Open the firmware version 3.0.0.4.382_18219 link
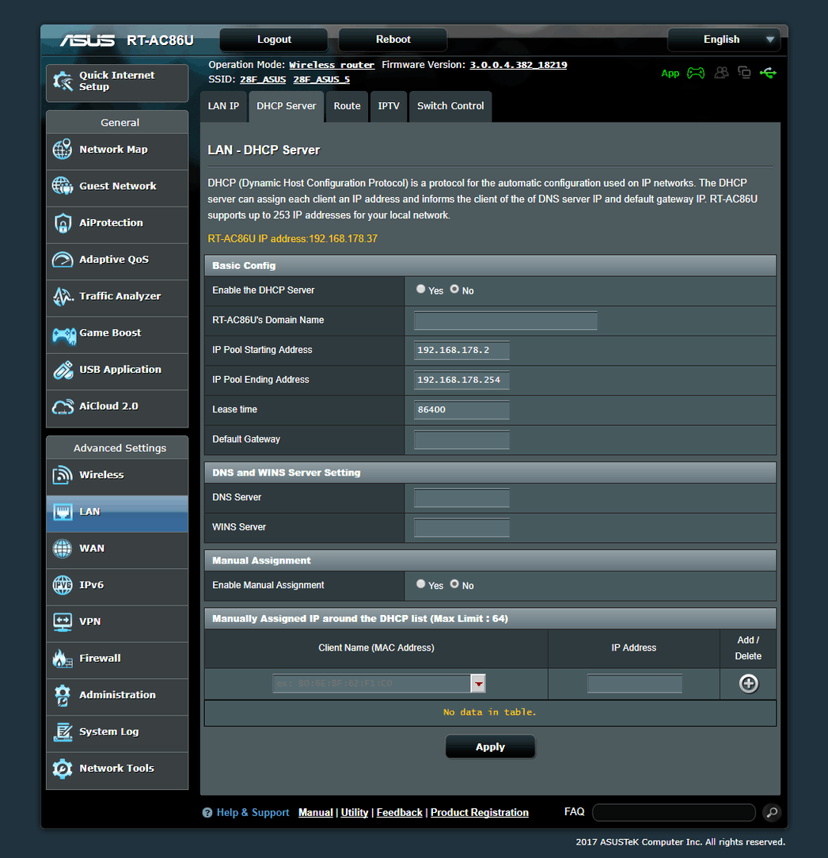This screenshot has width=828, height=858. pyautogui.click(x=518, y=65)
